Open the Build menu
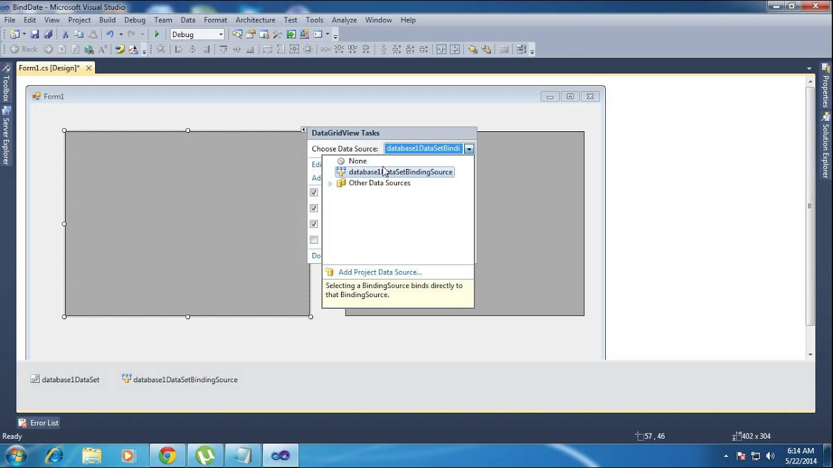This screenshot has height=468, width=833. pos(107,20)
